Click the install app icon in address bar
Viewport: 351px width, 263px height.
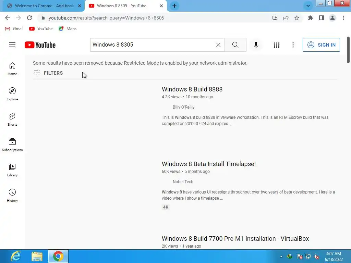(275, 18)
